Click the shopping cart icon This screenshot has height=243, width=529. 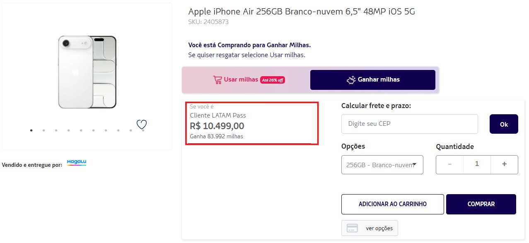(x=217, y=79)
